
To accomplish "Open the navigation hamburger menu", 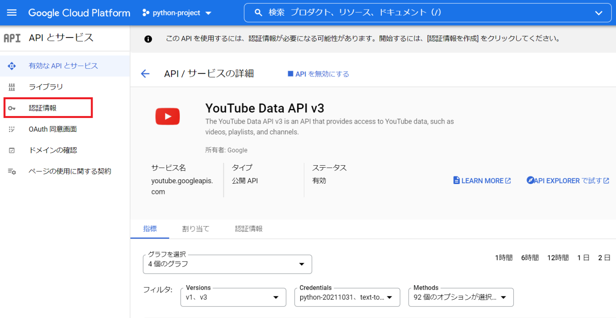I will 11,12.
